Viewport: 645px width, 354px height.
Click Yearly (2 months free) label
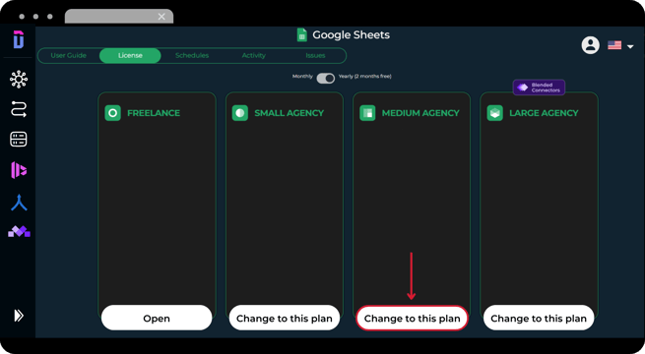point(365,77)
